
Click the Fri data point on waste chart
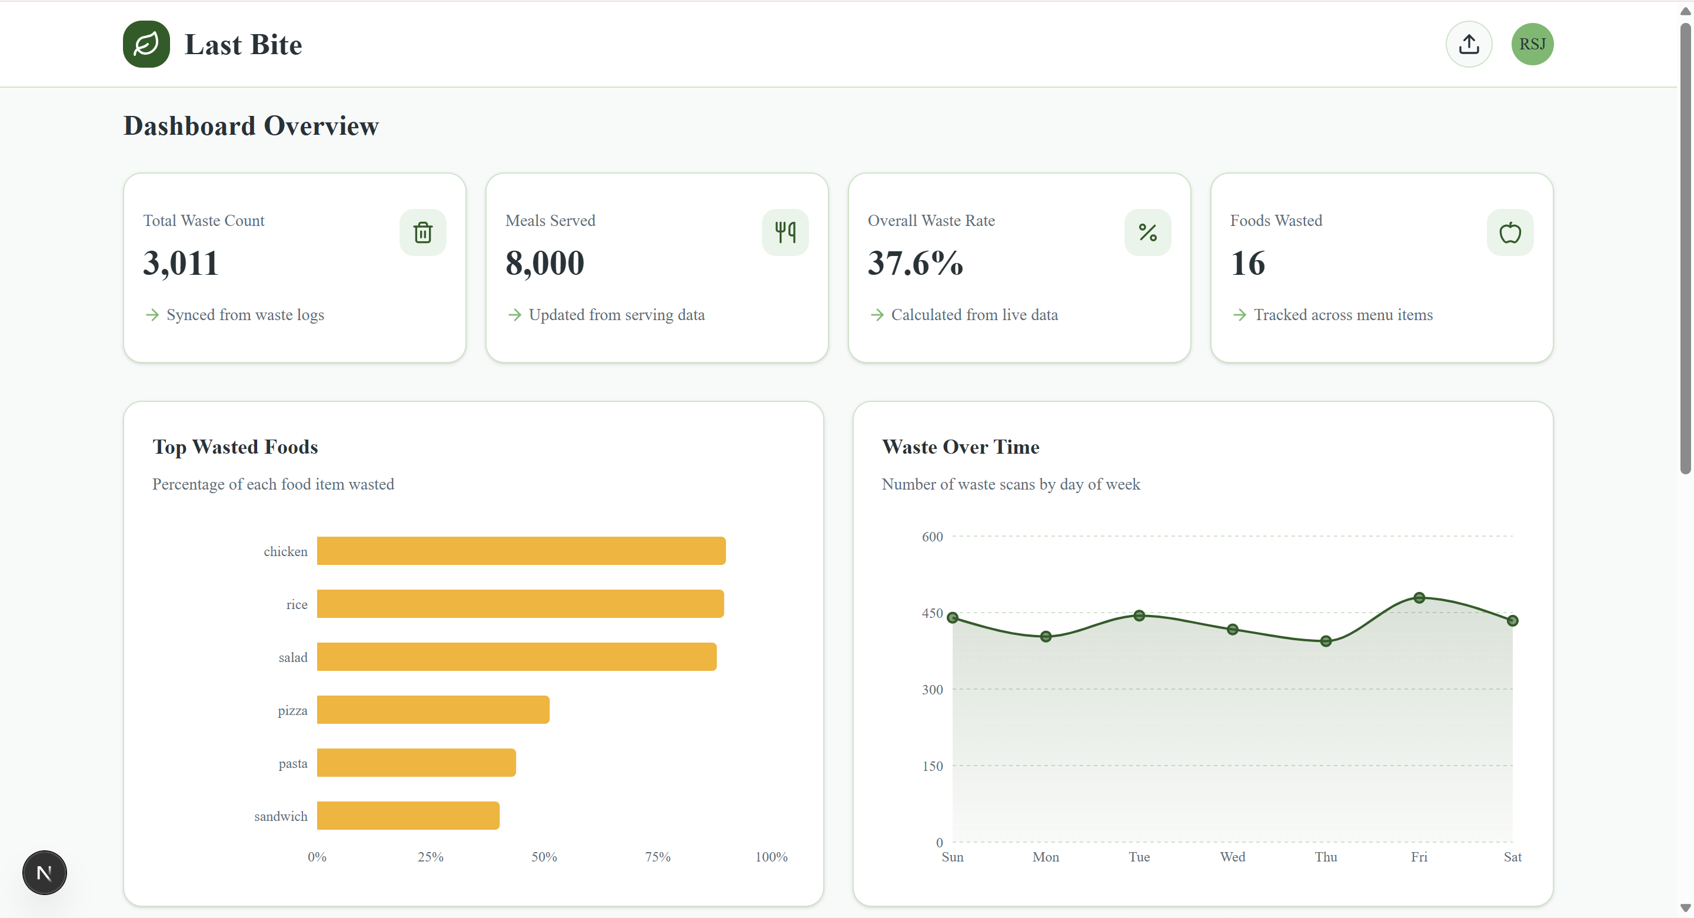tap(1419, 598)
